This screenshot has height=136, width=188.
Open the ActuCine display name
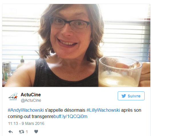31,95
